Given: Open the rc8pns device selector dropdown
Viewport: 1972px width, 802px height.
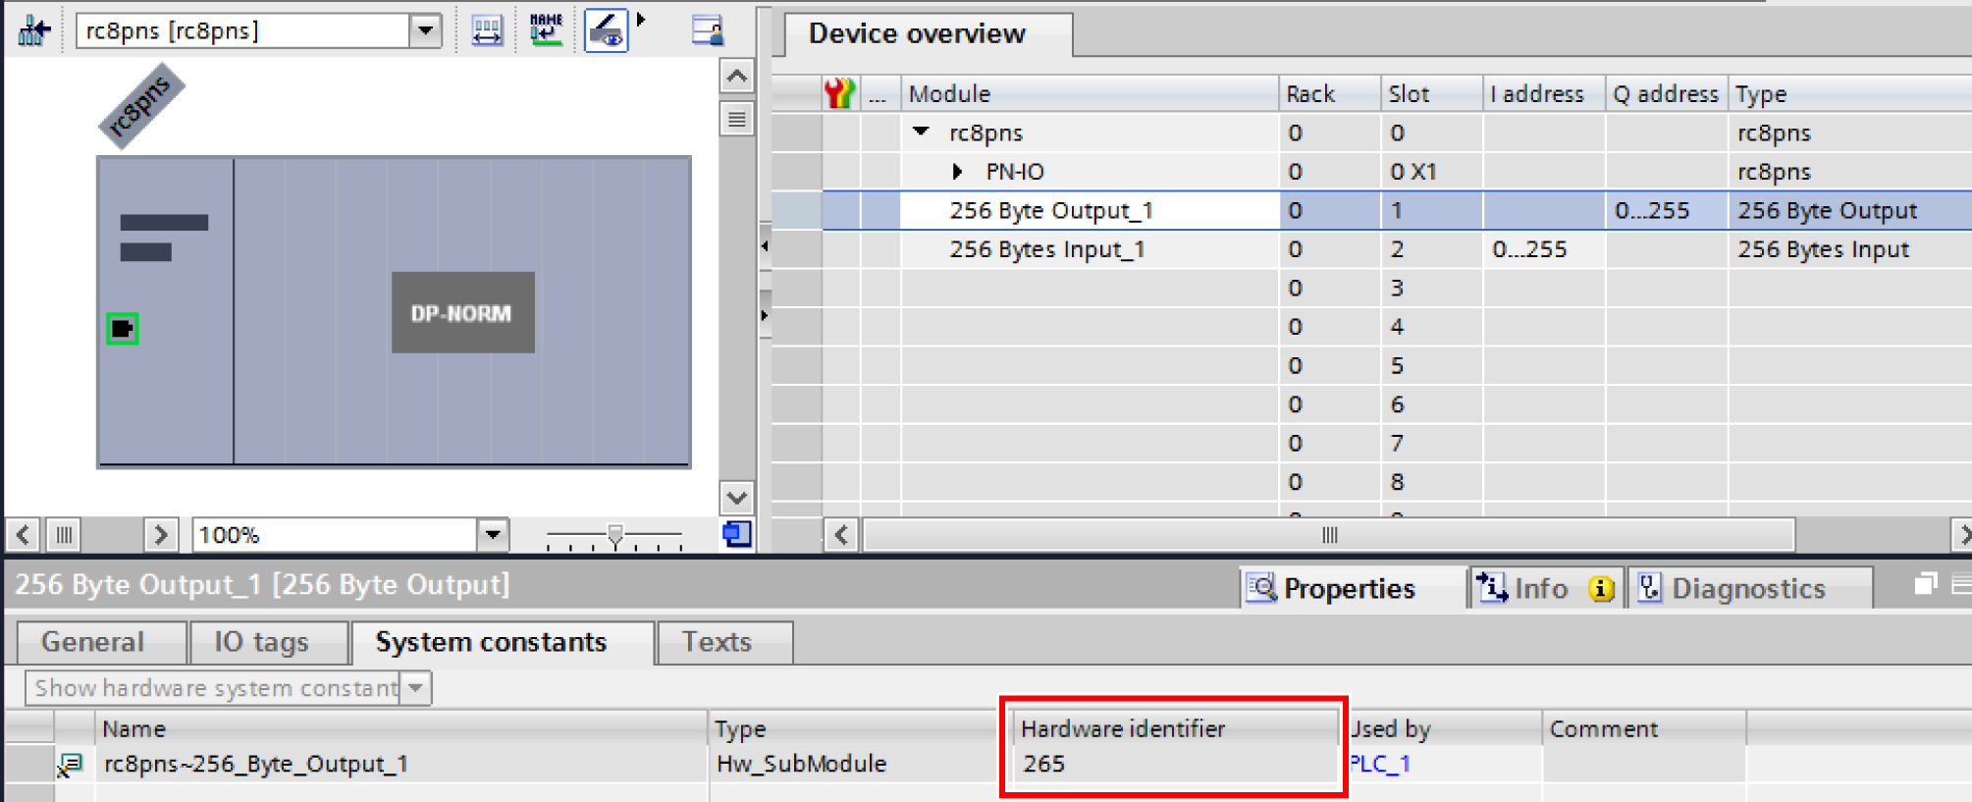Looking at the screenshot, I should pos(425,30).
